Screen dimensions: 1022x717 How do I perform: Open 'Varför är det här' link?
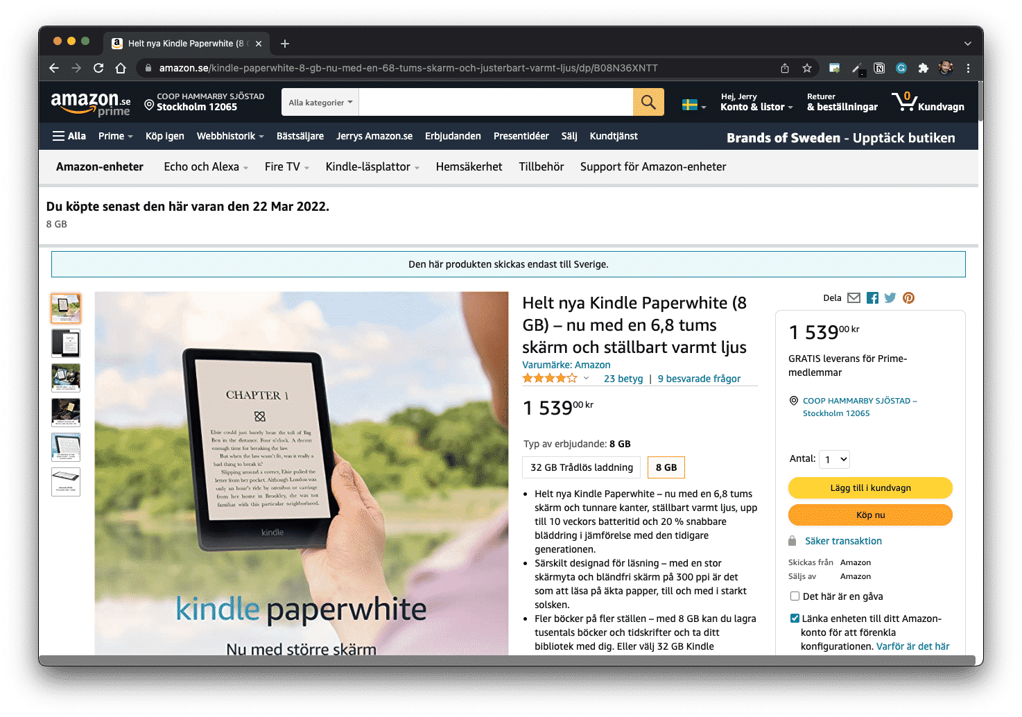(x=913, y=646)
